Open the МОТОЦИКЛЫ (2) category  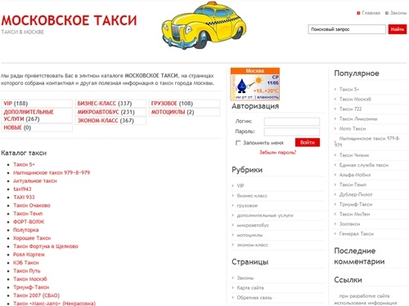click(x=173, y=112)
